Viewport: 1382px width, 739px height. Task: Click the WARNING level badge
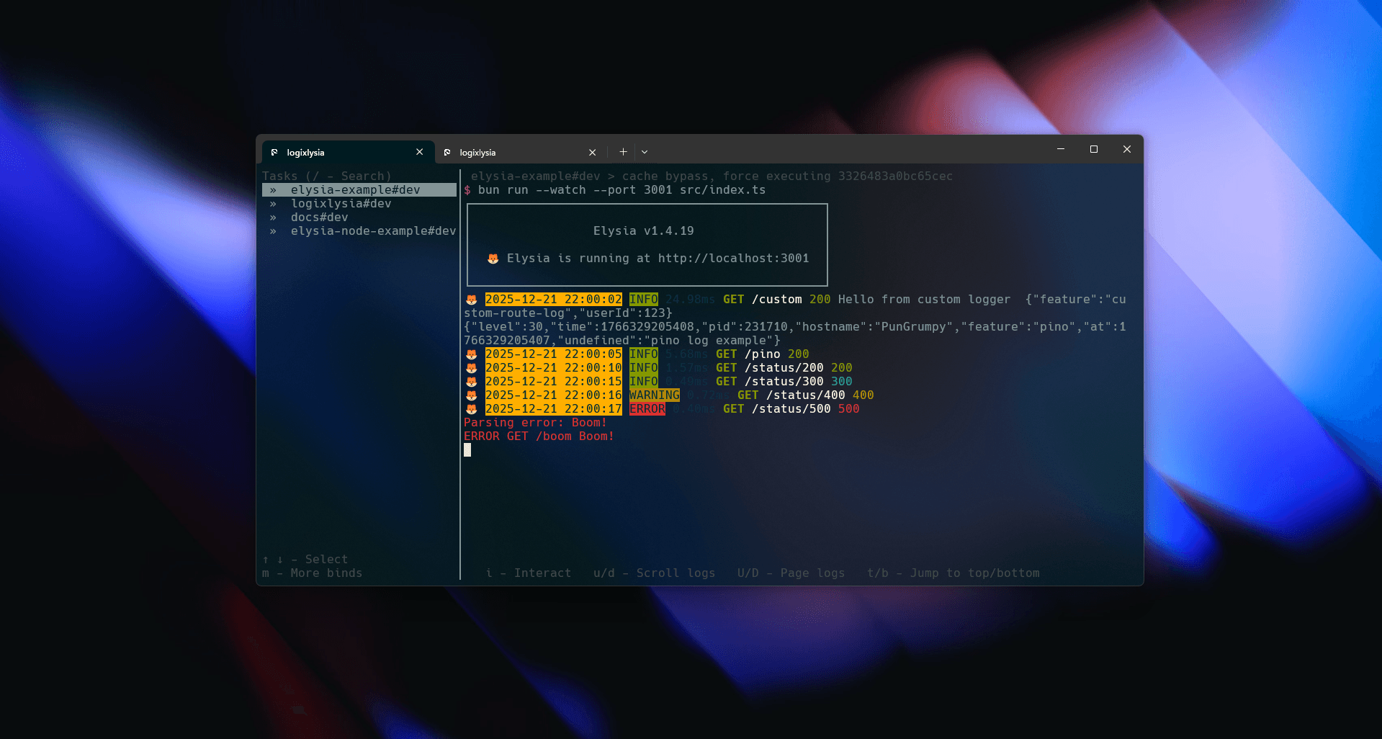coord(654,395)
